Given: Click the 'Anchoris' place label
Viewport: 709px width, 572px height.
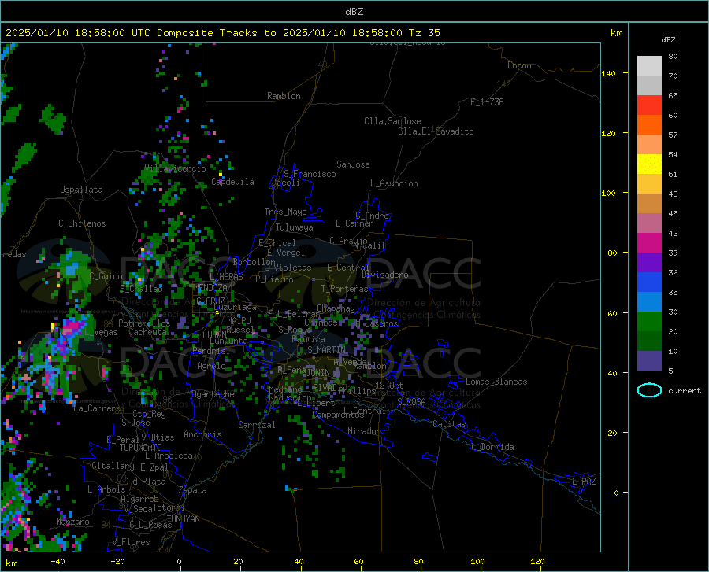Looking at the screenshot, I should [x=202, y=434].
